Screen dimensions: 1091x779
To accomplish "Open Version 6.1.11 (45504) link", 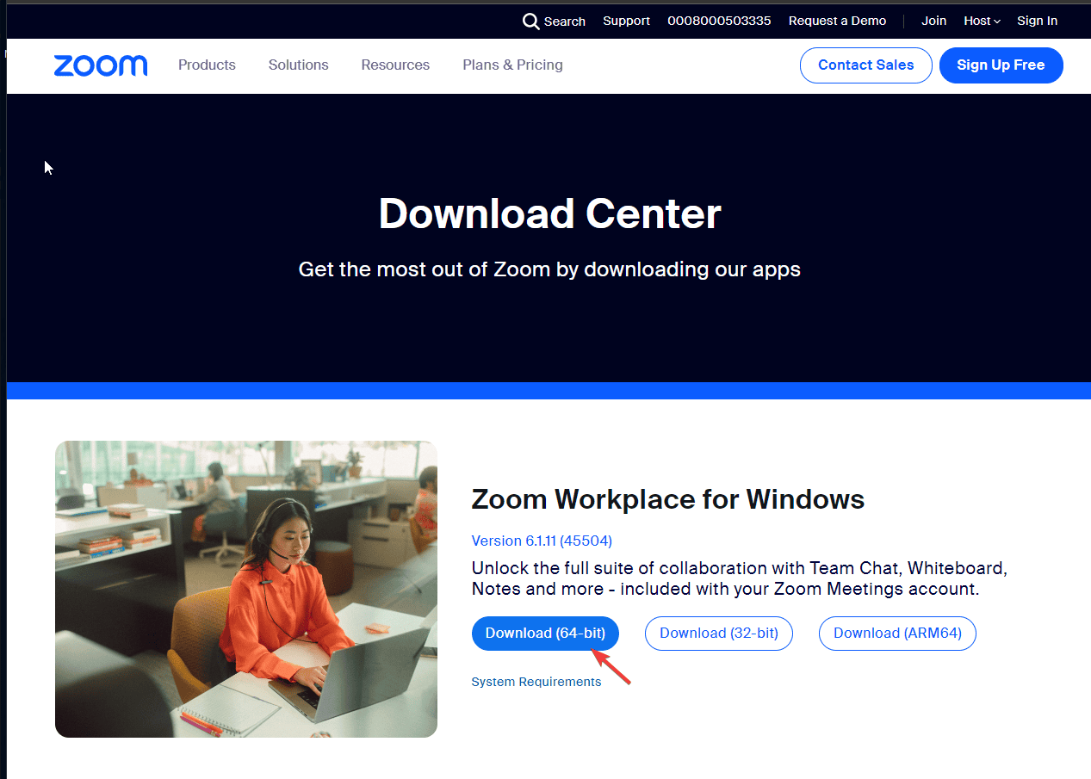I will (542, 541).
